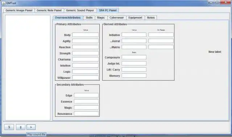Open the Magic sub-tab
The width and height of the screenshot is (232, 137).
(x=101, y=18)
